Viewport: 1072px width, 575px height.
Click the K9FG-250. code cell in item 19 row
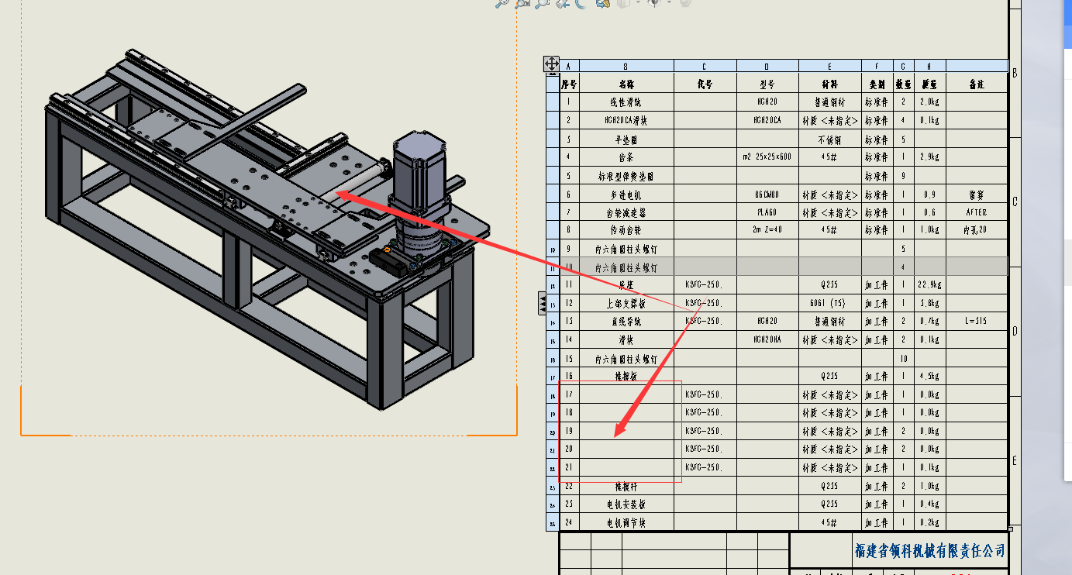pos(705,432)
